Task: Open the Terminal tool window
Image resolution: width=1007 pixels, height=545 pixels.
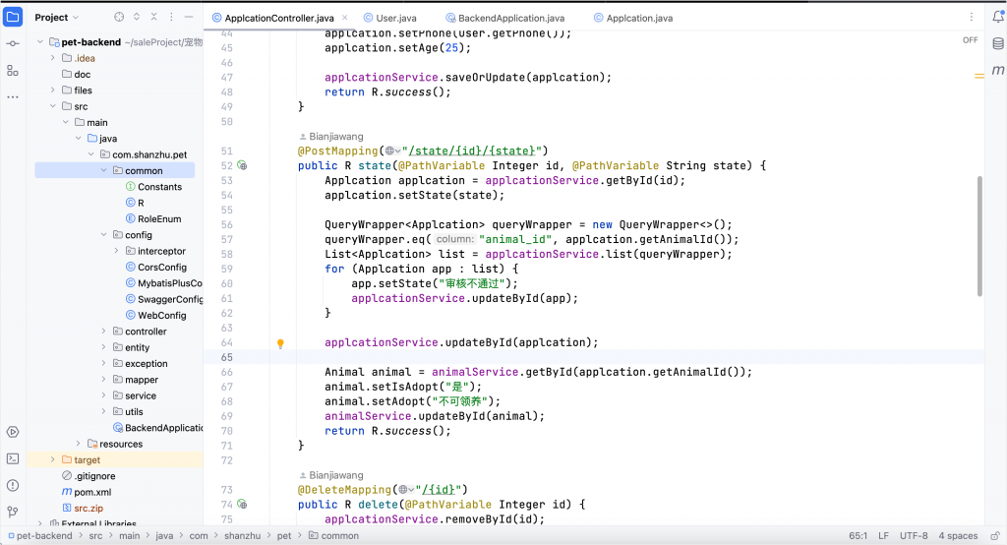Action: [x=13, y=458]
